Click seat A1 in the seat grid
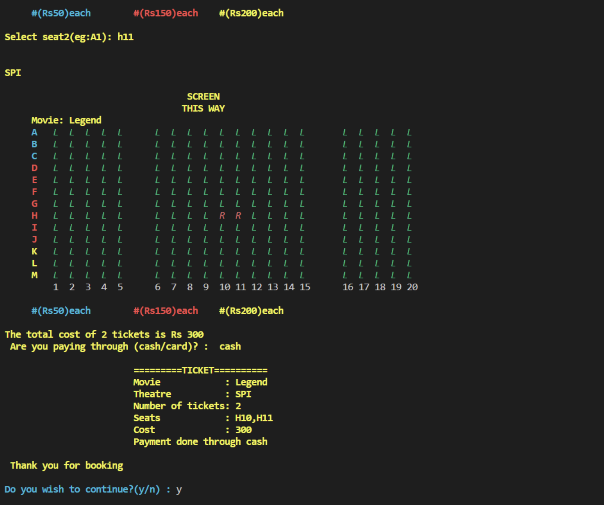Viewport: 604px width, 505px height. (56, 132)
